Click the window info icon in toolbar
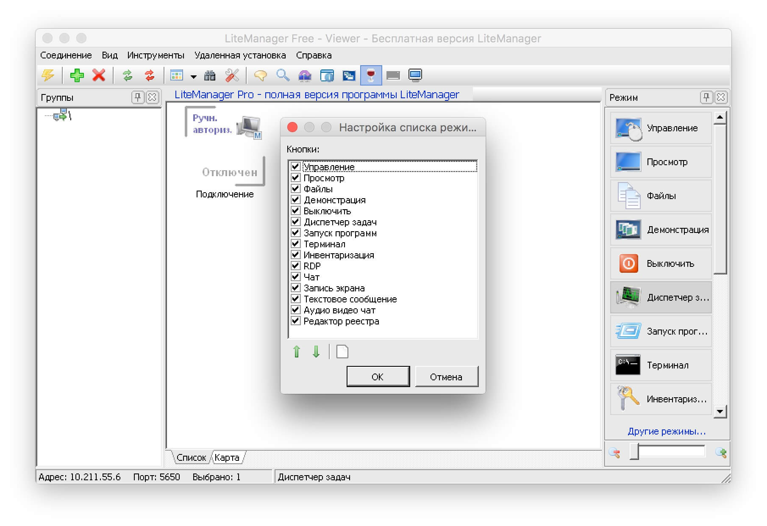Screen dimensions: 767x526 [x=327, y=76]
